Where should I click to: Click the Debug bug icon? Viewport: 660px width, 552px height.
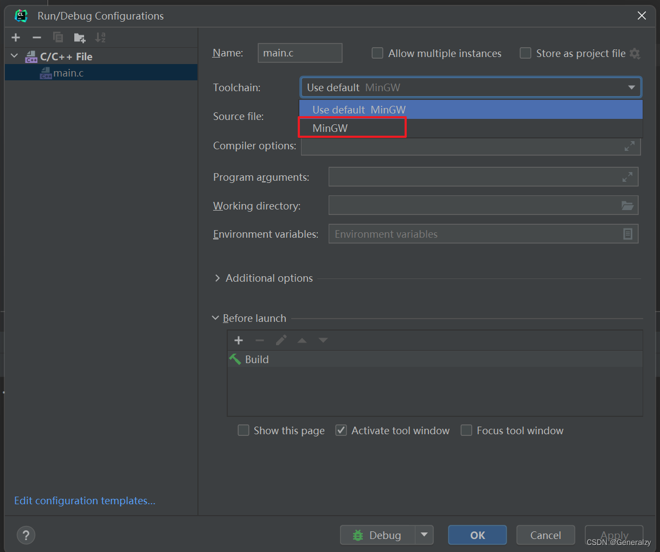(x=358, y=535)
